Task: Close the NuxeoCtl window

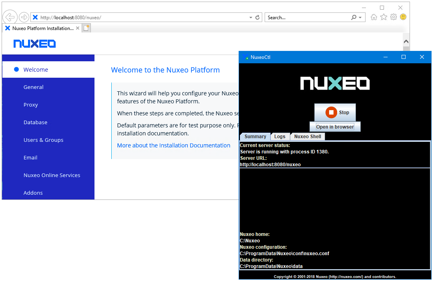Action: coord(422,57)
